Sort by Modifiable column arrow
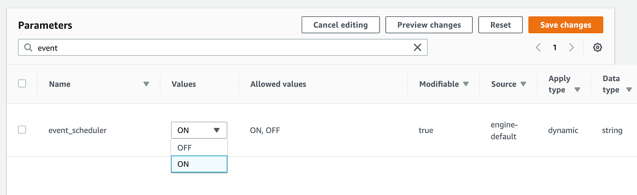 click(466, 84)
